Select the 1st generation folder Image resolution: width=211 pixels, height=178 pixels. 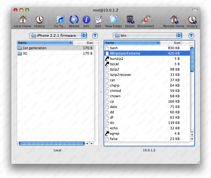[x=35, y=48]
